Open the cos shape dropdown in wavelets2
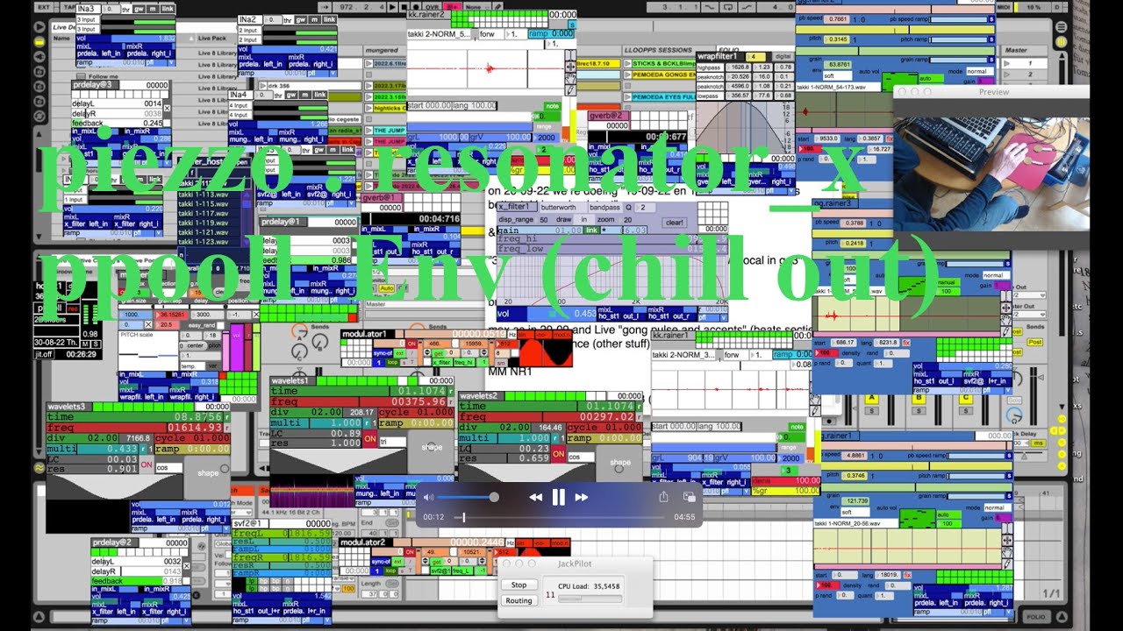 (x=579, y=457)
